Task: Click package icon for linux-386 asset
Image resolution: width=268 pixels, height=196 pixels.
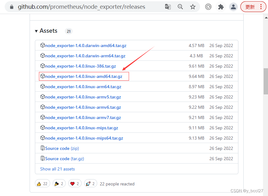Action: click(x=43, y=66)
